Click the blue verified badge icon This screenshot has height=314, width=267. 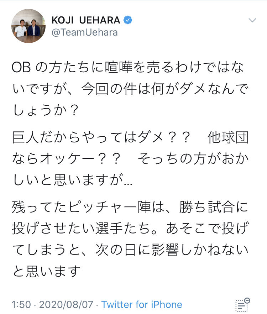(128, 20)
